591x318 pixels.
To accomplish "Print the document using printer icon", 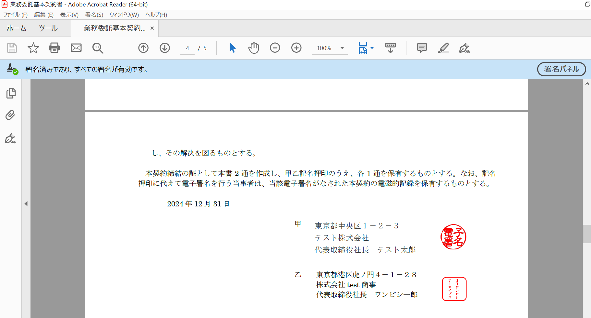I will pos(54,48).
